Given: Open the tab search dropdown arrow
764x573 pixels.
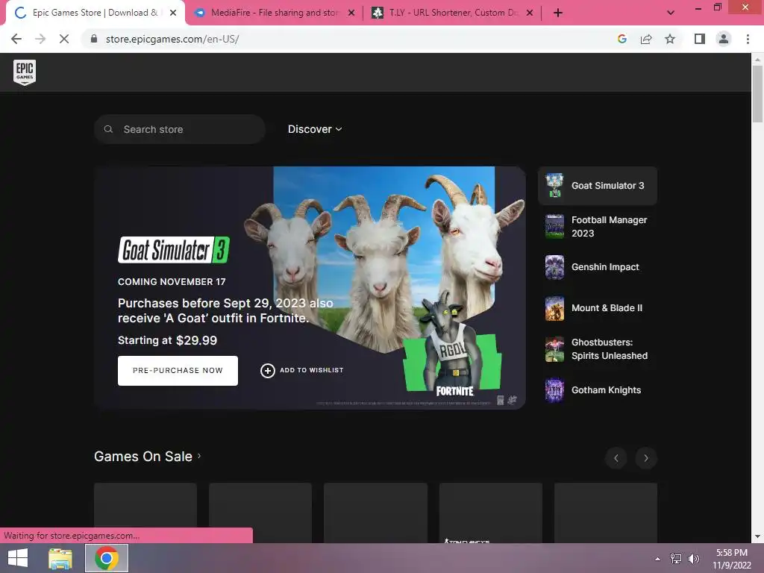Looking at the screenshot, I should click(671, 13).
